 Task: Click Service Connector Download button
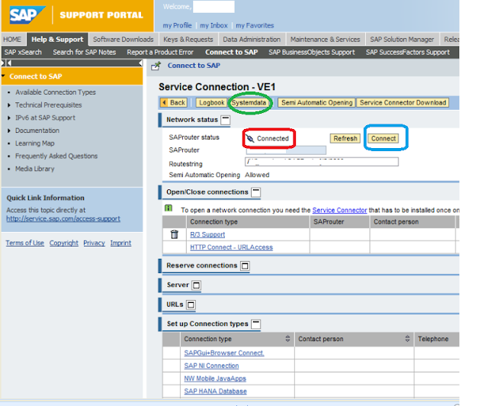403,102
